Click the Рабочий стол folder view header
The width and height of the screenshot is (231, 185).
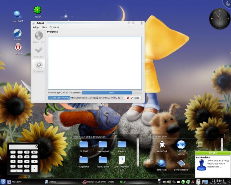(160, 137)
